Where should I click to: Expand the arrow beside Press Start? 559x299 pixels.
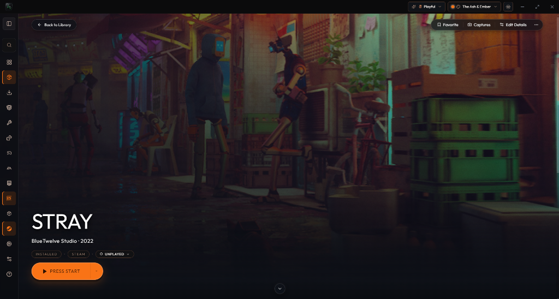97,271
